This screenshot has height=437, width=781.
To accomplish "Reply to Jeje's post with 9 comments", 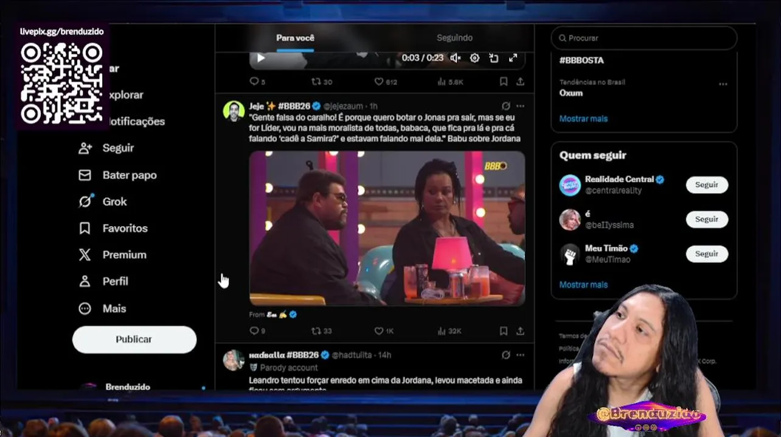I will (257, 331).
